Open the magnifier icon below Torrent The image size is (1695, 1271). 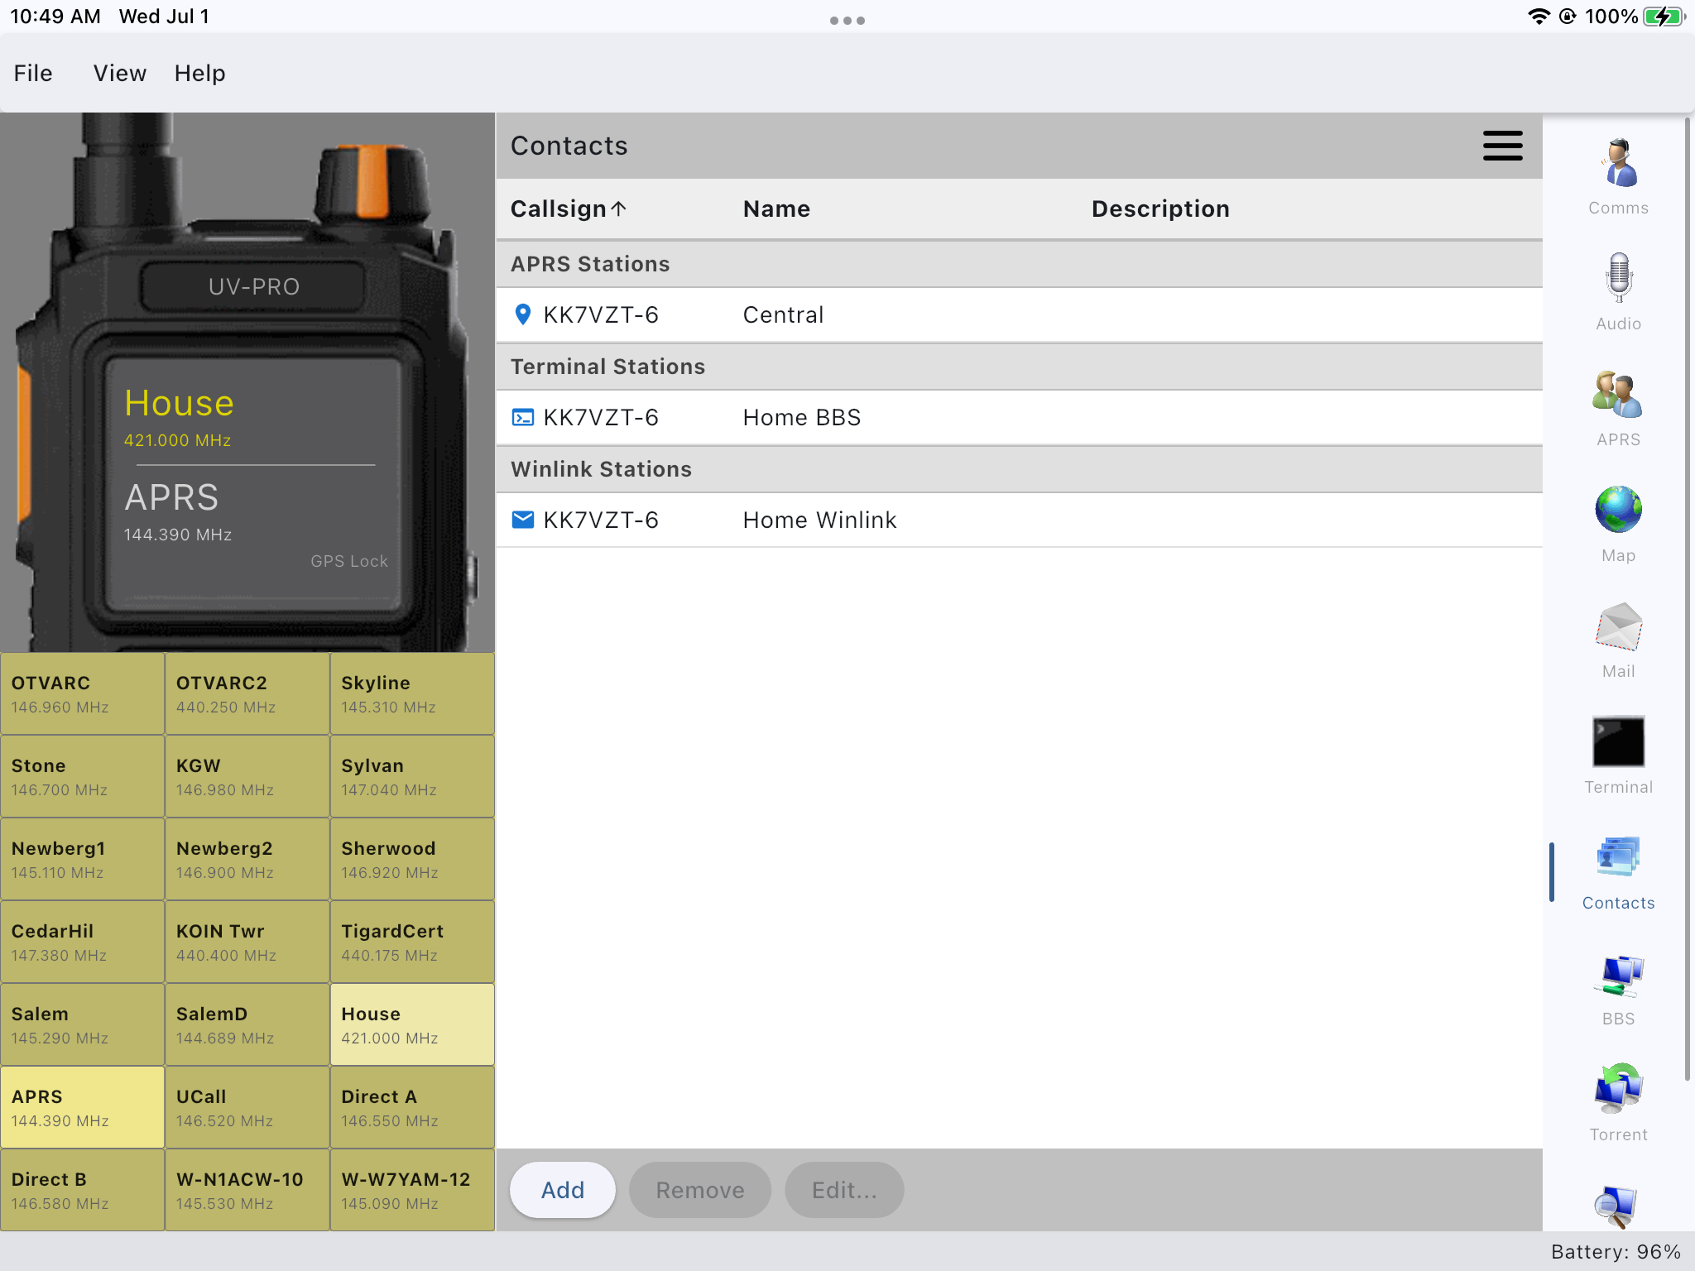[x=1618, y=1206]
